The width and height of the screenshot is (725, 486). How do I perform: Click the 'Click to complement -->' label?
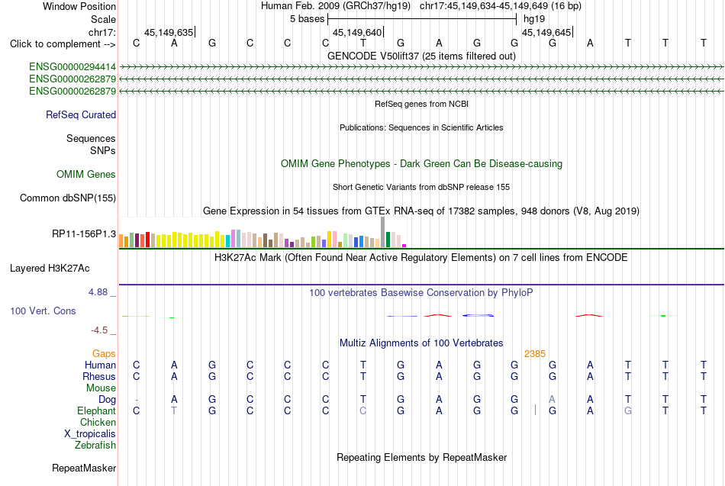tap(63, 44)
